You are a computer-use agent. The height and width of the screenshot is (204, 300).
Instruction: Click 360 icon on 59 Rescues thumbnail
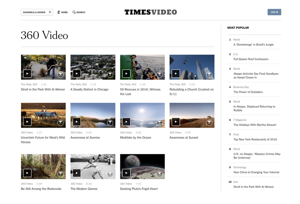coord(159,74)
